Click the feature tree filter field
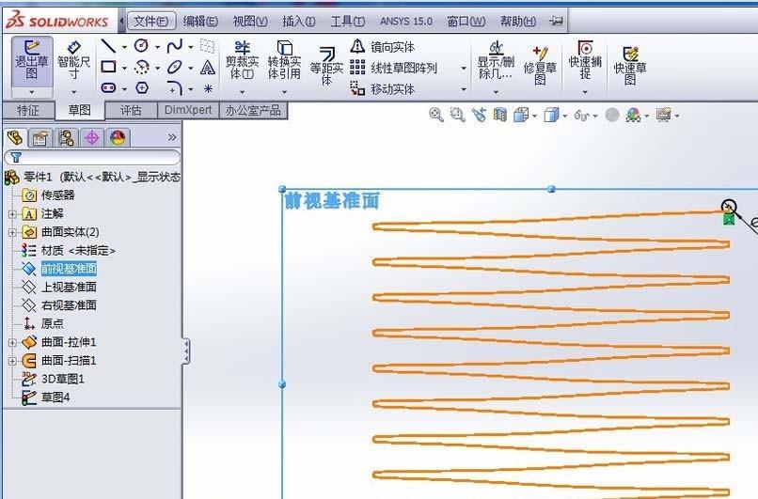 [92, 158]
